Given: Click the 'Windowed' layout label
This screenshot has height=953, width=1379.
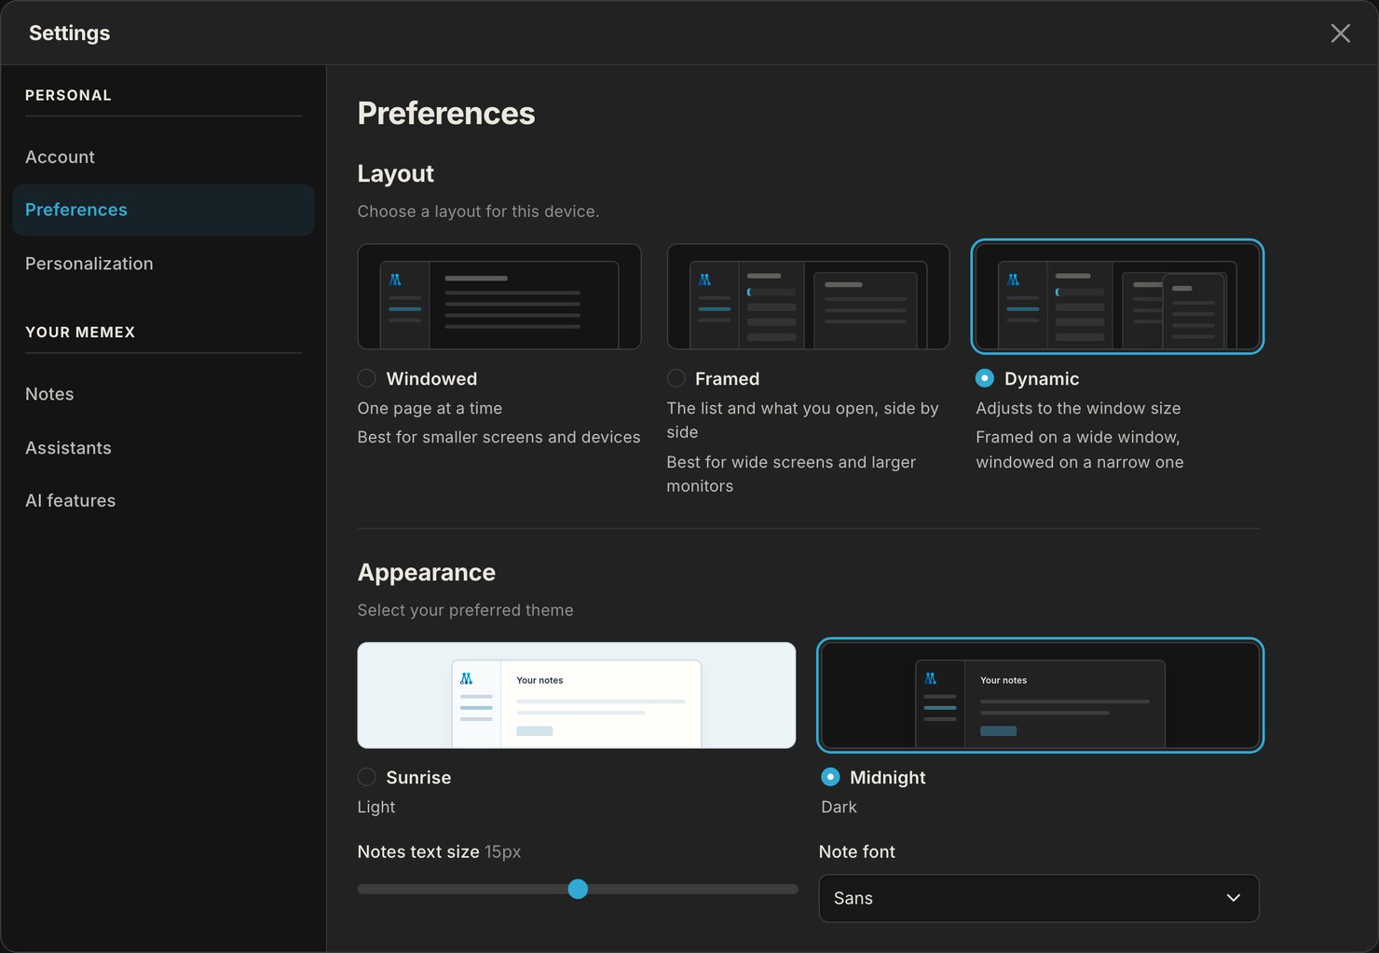Looking at the screenshot, I should click(431, 379).
